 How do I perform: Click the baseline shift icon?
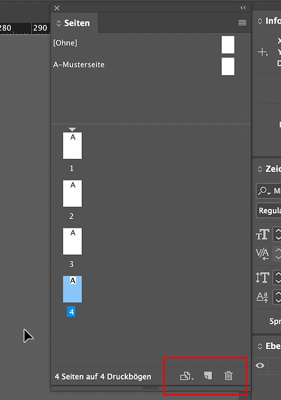(262, 296)
